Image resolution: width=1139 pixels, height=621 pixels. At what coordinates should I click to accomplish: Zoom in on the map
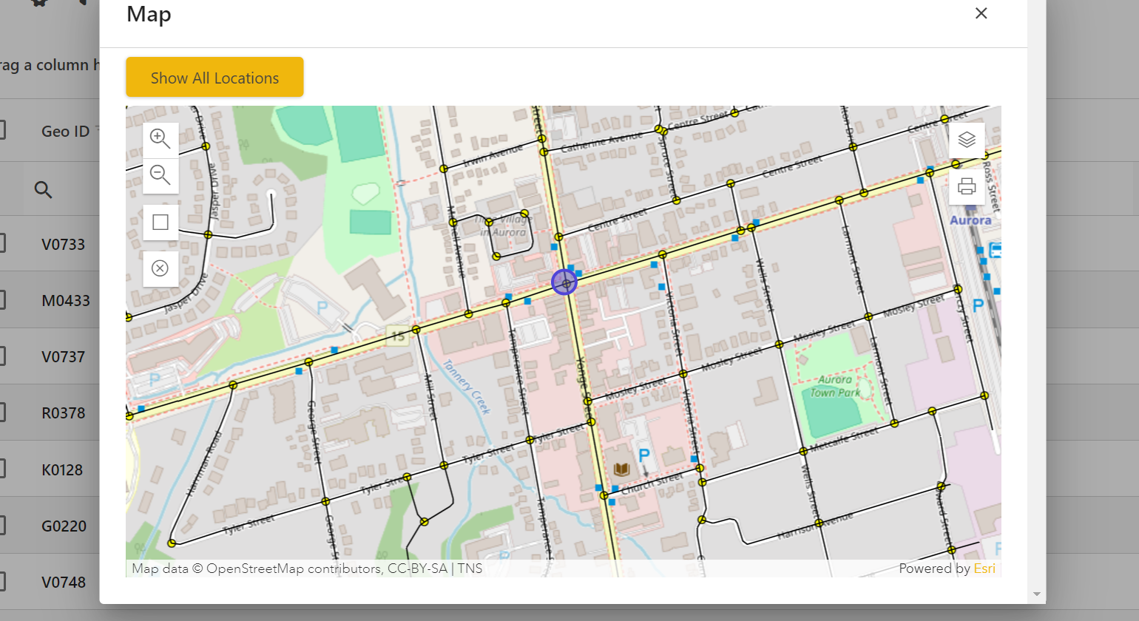pyautogui.click(x=160, y=138)
